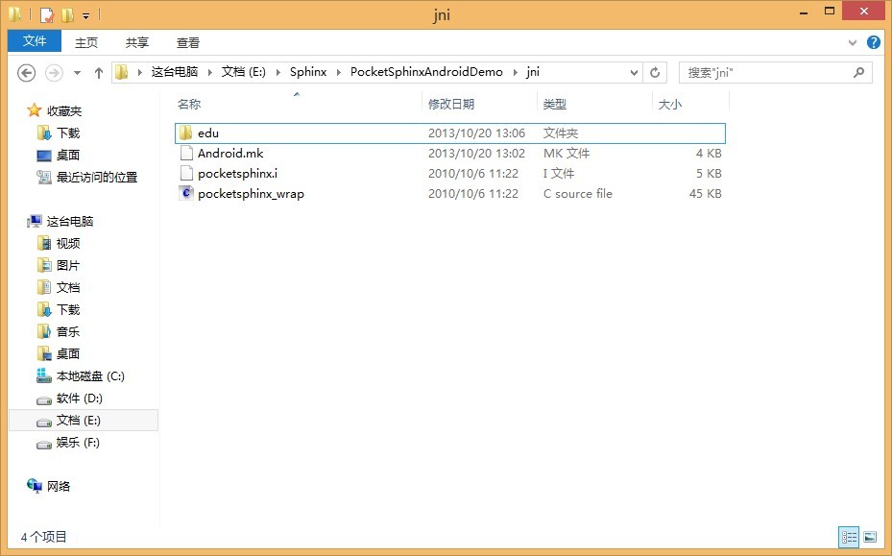Expand the arrow after PocketSphinxAndroidDemo in path

click(515, 72)
